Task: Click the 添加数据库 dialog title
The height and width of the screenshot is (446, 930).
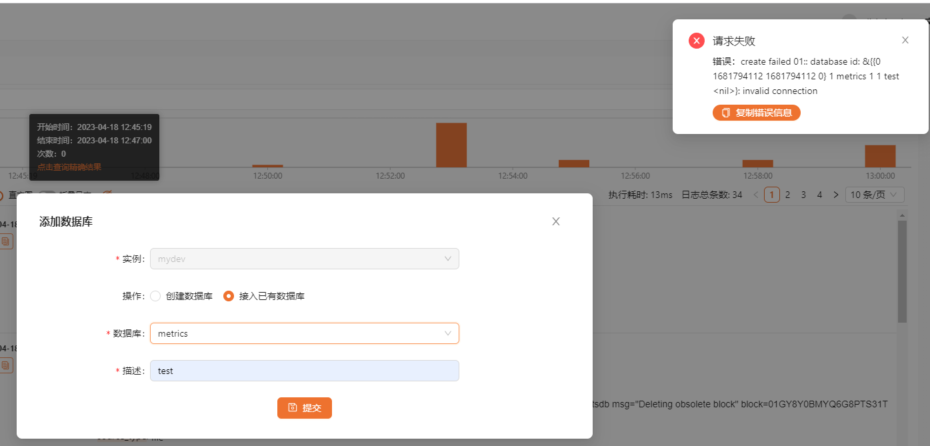Action: [x=66, y=222]
